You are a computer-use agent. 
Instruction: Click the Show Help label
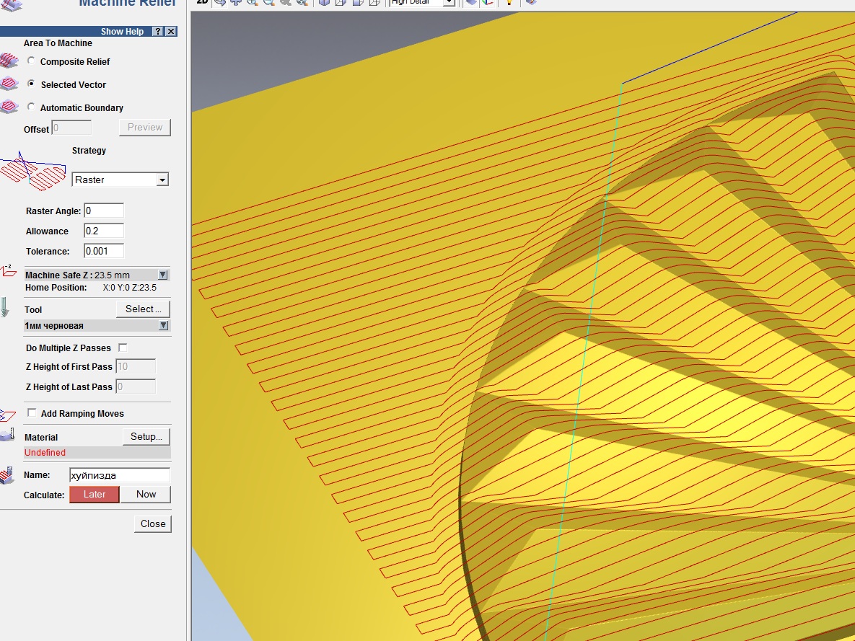tap(122, 32)
